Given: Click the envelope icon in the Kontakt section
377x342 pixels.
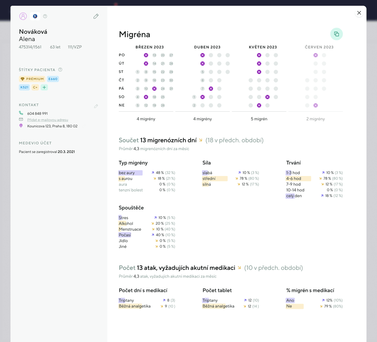Looking at the screenshot, I should pyautogui.click(x=21, y=120).
